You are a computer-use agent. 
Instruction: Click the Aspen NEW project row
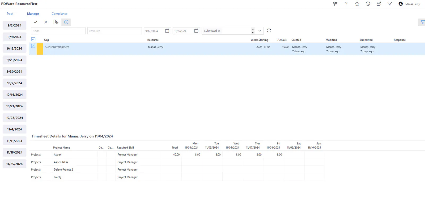[x=177, y=162]
